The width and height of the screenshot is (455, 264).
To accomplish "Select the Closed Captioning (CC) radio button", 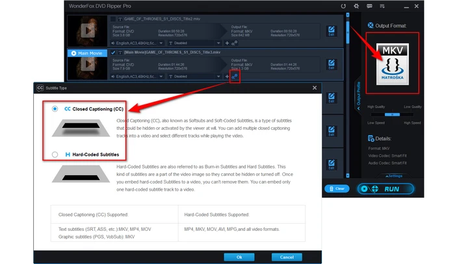I will coord(55,109).
